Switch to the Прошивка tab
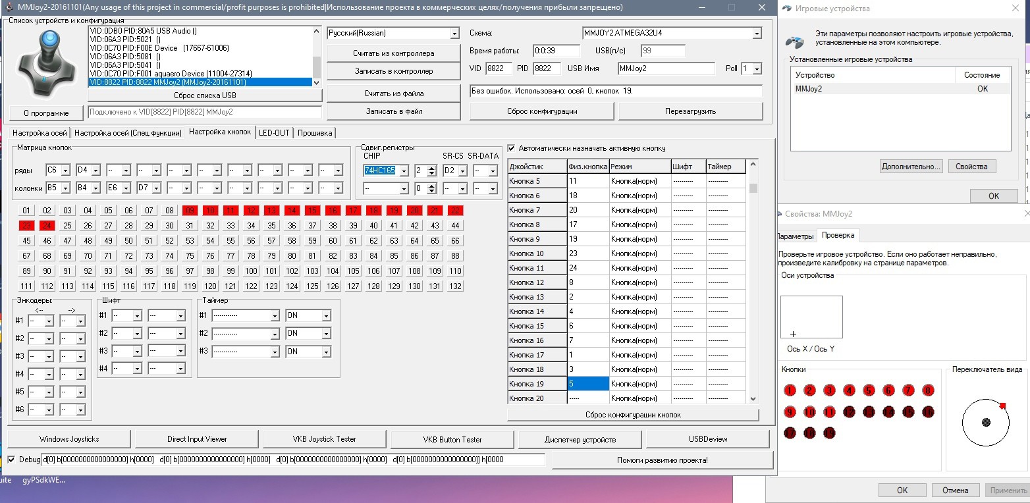 click(x=315, y=132)
